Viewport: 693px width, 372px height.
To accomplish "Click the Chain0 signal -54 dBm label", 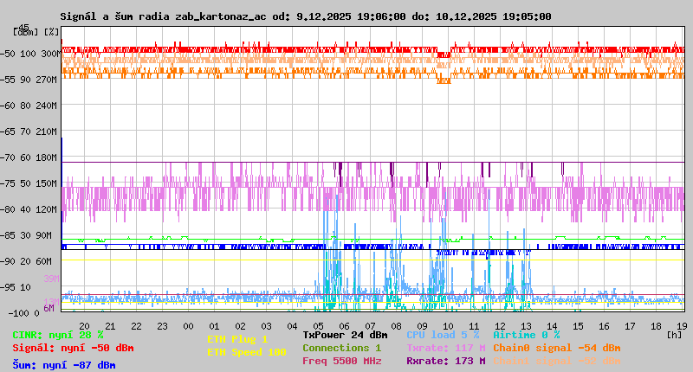I will coord(557,348).
